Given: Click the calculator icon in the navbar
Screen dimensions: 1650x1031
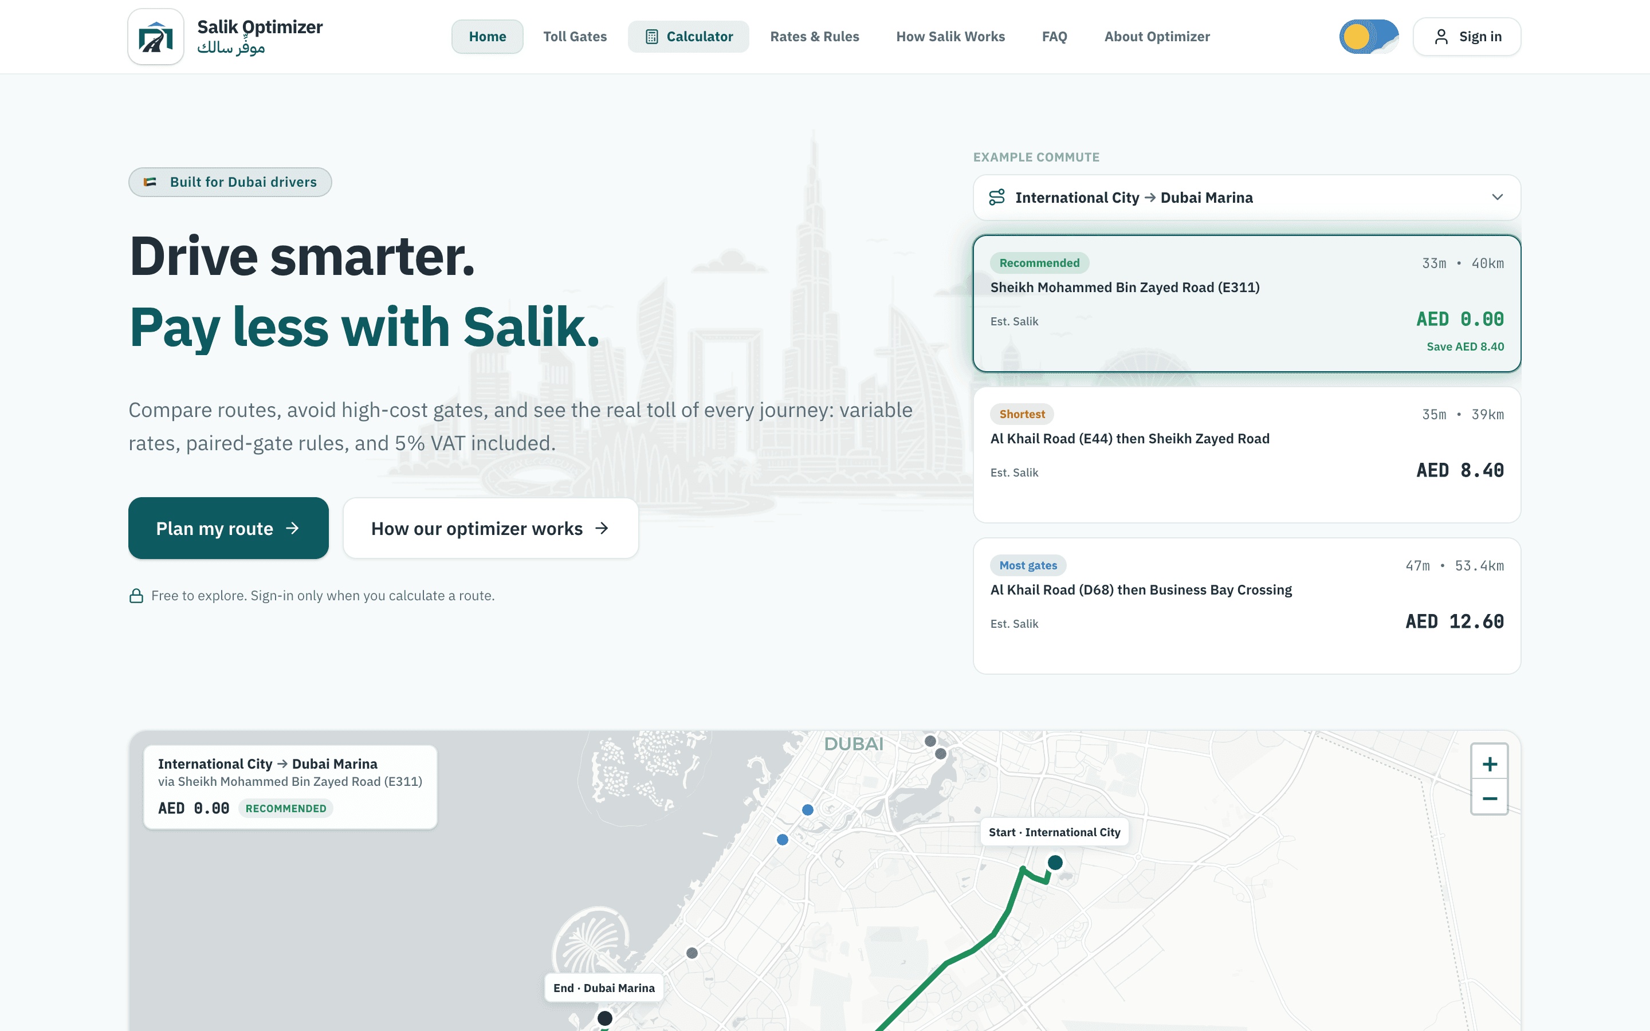Looking at the screenshot, I should pyautogui.click(x=652, y=37).
